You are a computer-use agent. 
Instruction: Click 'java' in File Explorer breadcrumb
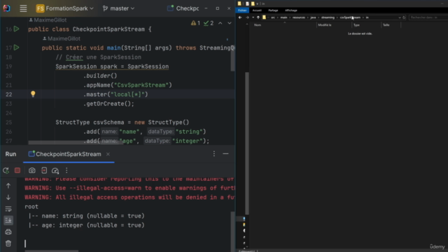(x=313, y=17)
